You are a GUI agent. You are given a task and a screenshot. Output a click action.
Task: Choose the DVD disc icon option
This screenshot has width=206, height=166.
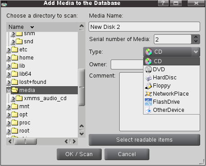[148, 69]
